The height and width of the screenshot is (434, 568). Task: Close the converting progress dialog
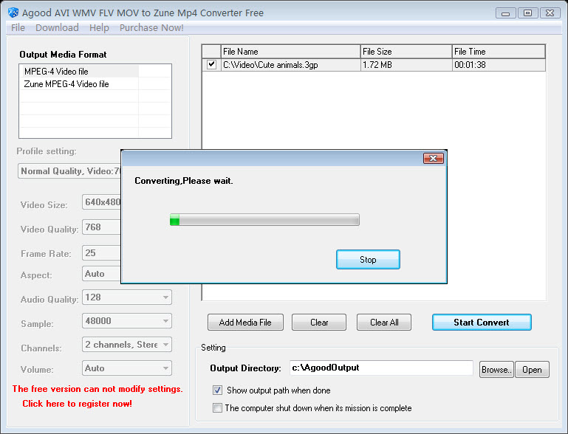pyautogui.click(x=434, y=158)
